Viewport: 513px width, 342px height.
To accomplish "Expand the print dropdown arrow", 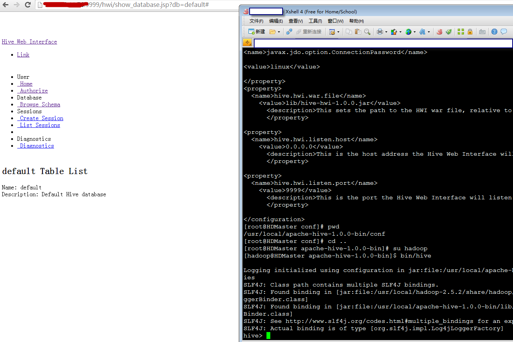I will 386,32.
